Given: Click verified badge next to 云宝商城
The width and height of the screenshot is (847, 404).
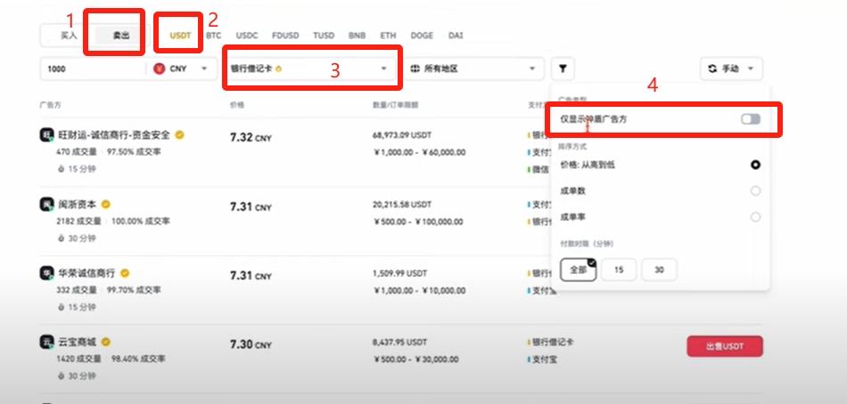Looking at the screenshot, I should (x=106, y=342).
